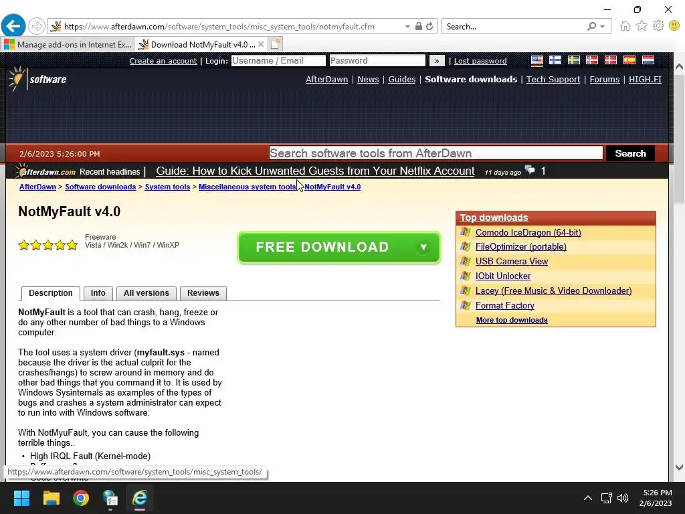Open the Netflix guests guide headline
Screen dimensions: 685x514
pos(315,171)
